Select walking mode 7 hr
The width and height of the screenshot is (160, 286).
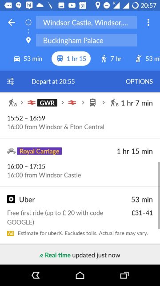tap(112, 59)
